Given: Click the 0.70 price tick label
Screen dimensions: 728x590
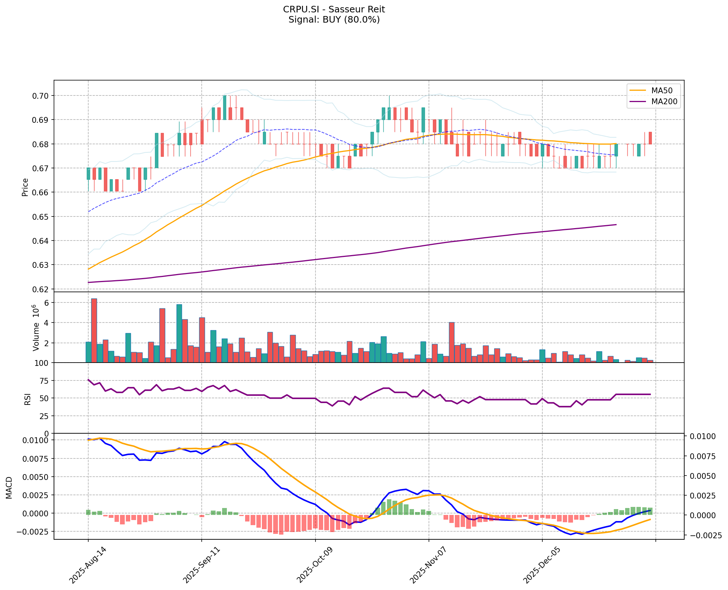Looking at the screenshot, I should click(x=41, y=96).
